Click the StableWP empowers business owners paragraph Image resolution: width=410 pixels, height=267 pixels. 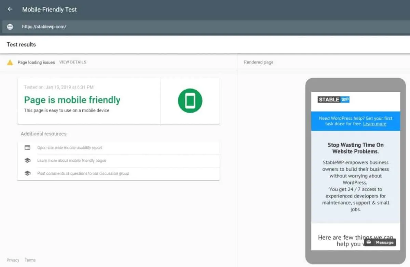click(356, 186)
